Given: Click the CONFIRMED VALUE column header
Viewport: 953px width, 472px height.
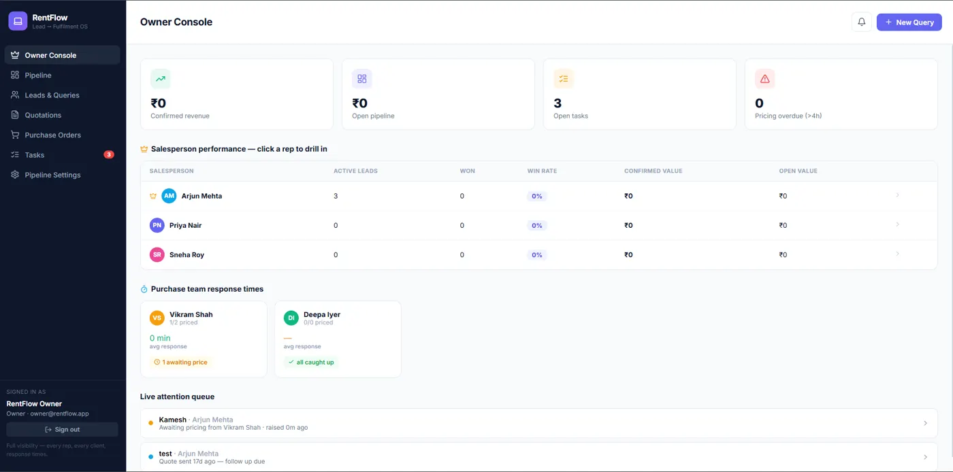Looking at the screenshot, I should pos(653,171).
